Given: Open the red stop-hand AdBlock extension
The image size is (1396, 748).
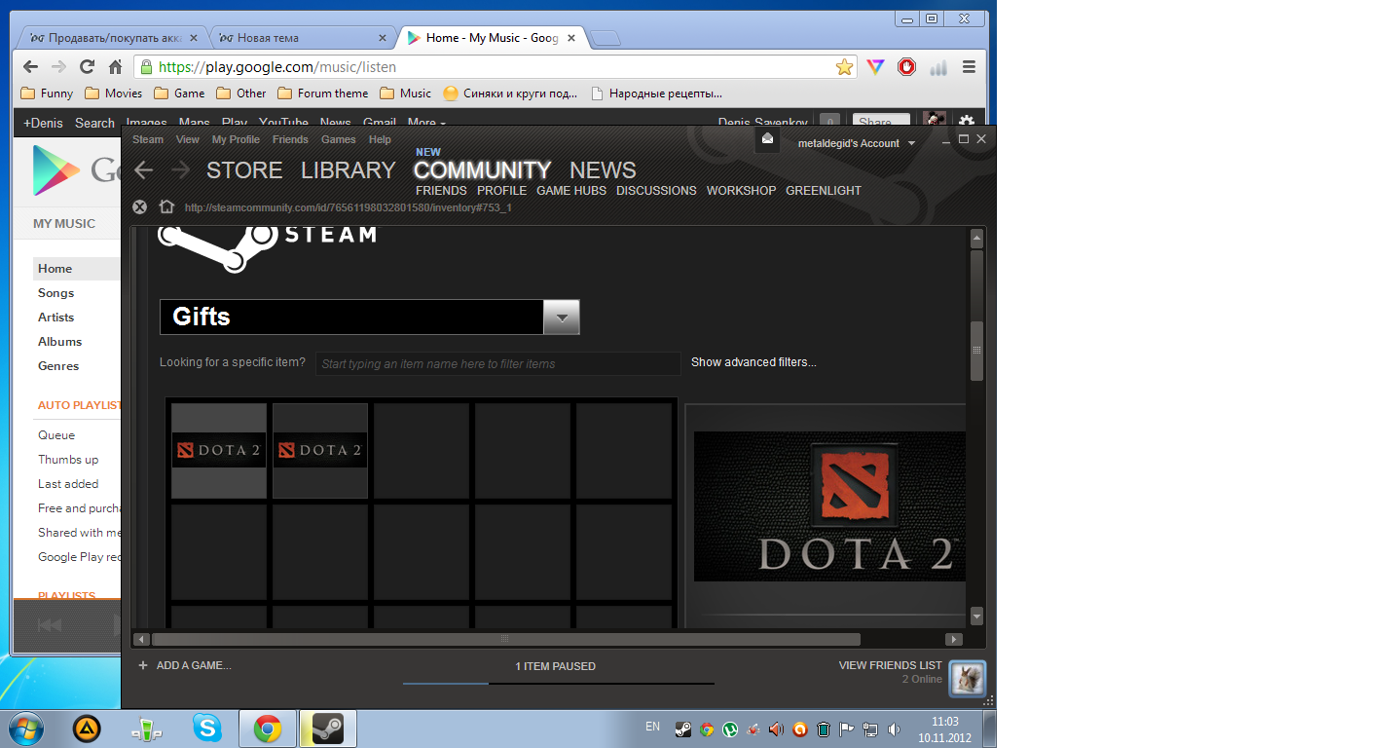Looking at the screenshot, I should (x=906, y=67).
